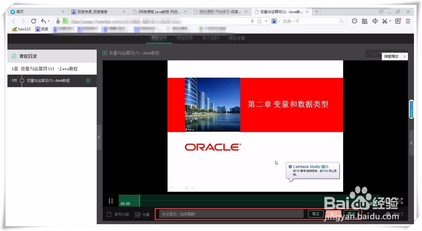
Task: Select the 课程目录 top navigation tab
Action: [185, 38]
